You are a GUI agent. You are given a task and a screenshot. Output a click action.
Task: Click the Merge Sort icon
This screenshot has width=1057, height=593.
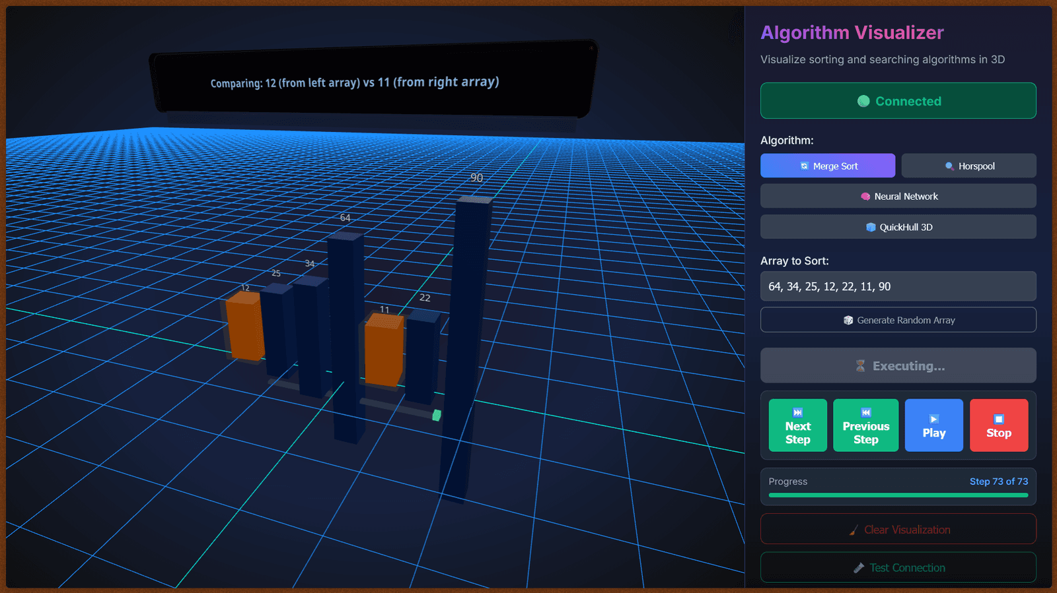(804, 166)
